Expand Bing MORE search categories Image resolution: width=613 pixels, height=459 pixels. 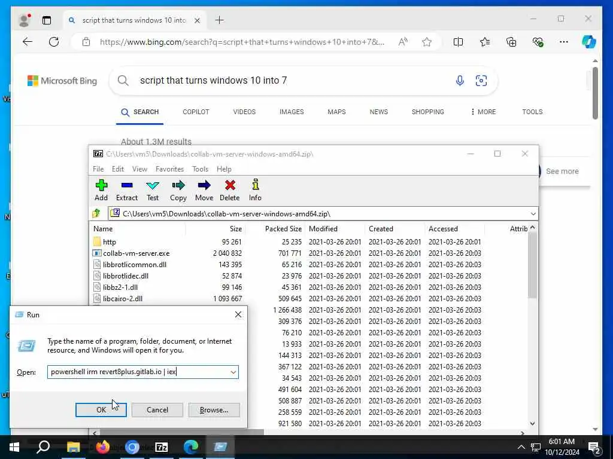click(483, 112)
